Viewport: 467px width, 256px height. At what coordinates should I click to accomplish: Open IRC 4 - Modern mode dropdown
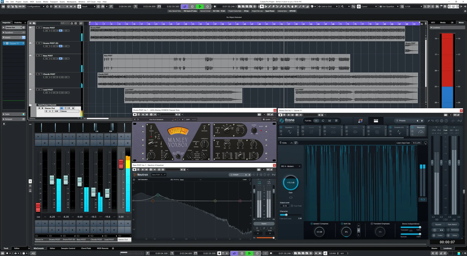pos(291,166)
